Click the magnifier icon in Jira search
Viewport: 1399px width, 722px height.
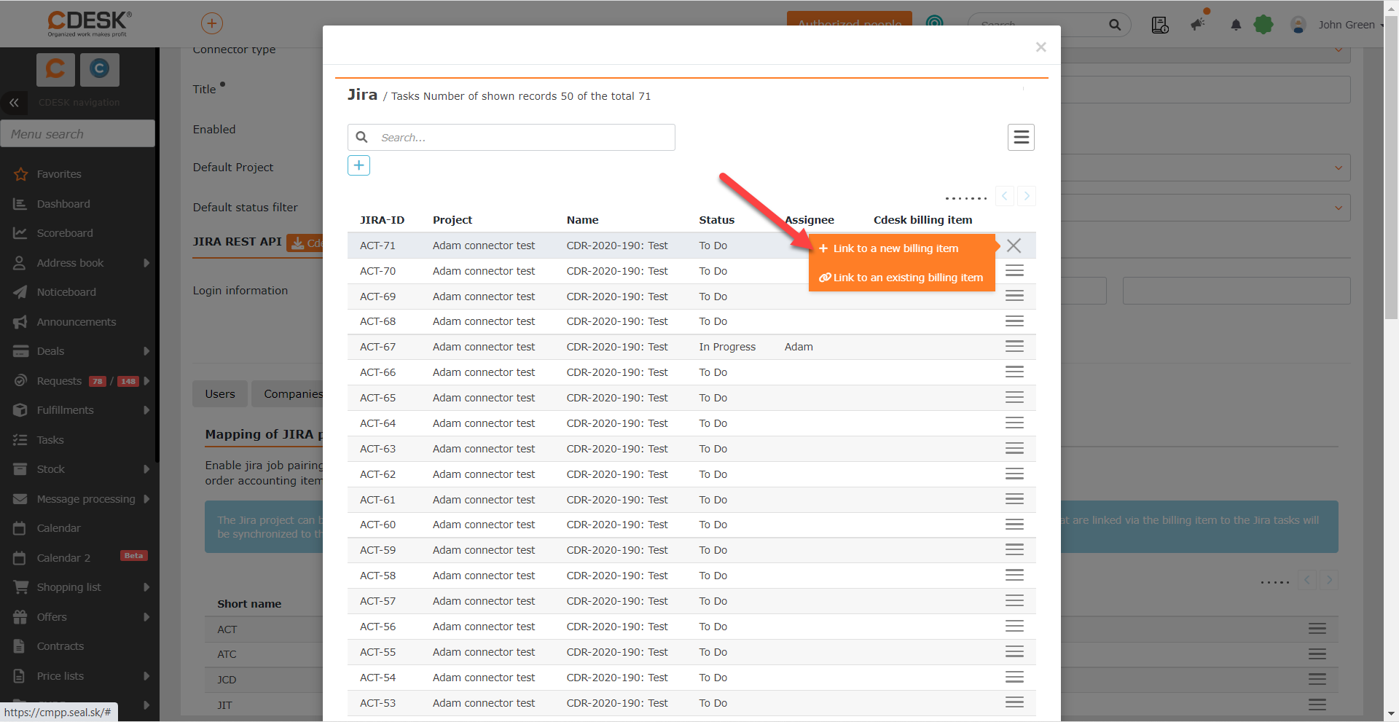(361, 137)
